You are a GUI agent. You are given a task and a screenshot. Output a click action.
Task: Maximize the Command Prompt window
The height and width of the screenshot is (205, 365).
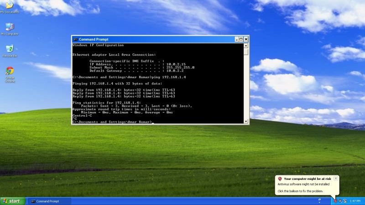241,39
